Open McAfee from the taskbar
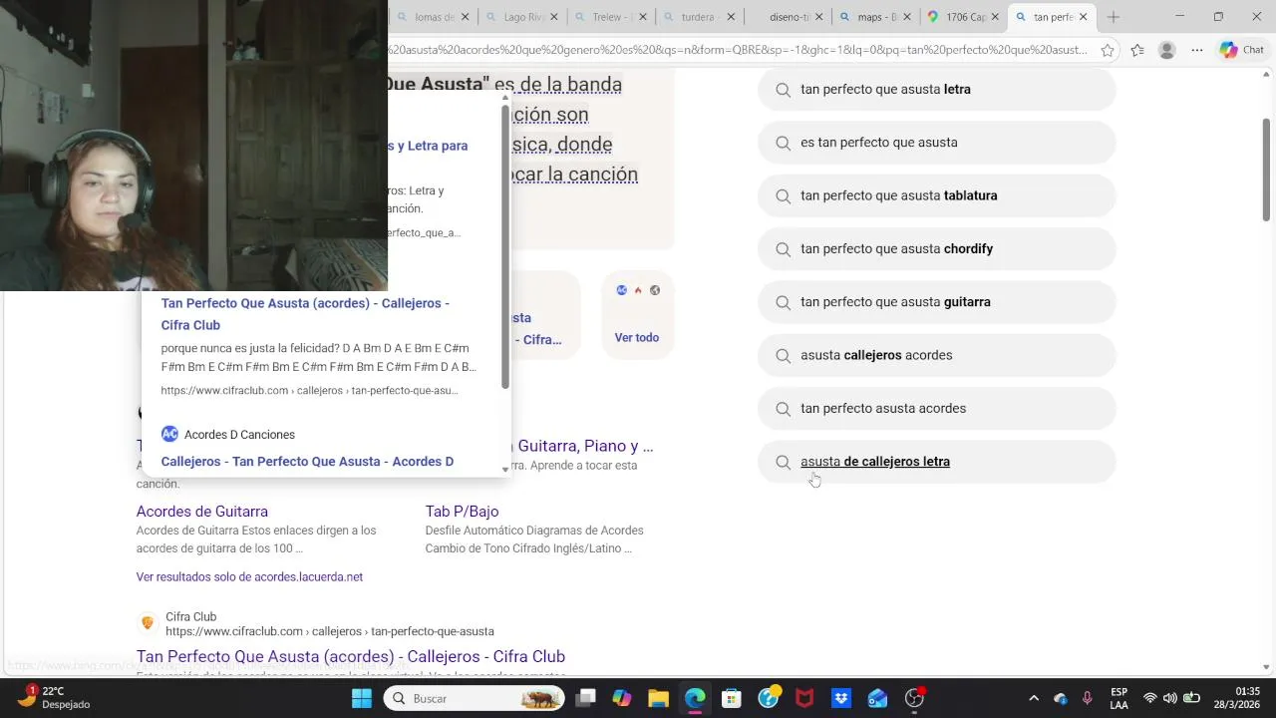The image size is (1276, 718). click(x=804, y=698)
